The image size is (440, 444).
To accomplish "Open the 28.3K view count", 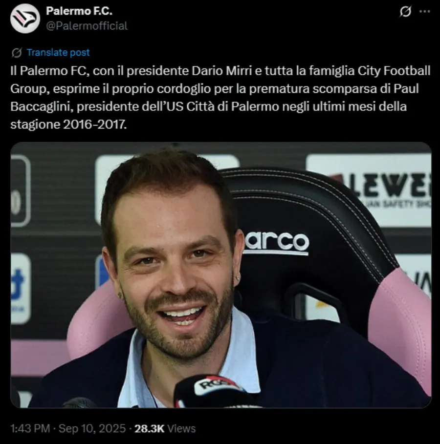I will tap(150, 428).
